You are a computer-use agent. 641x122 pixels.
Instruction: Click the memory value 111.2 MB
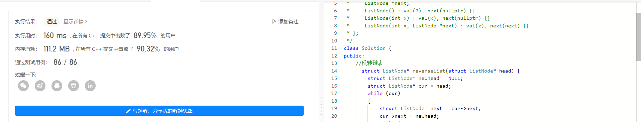click(x=57, y=49)
